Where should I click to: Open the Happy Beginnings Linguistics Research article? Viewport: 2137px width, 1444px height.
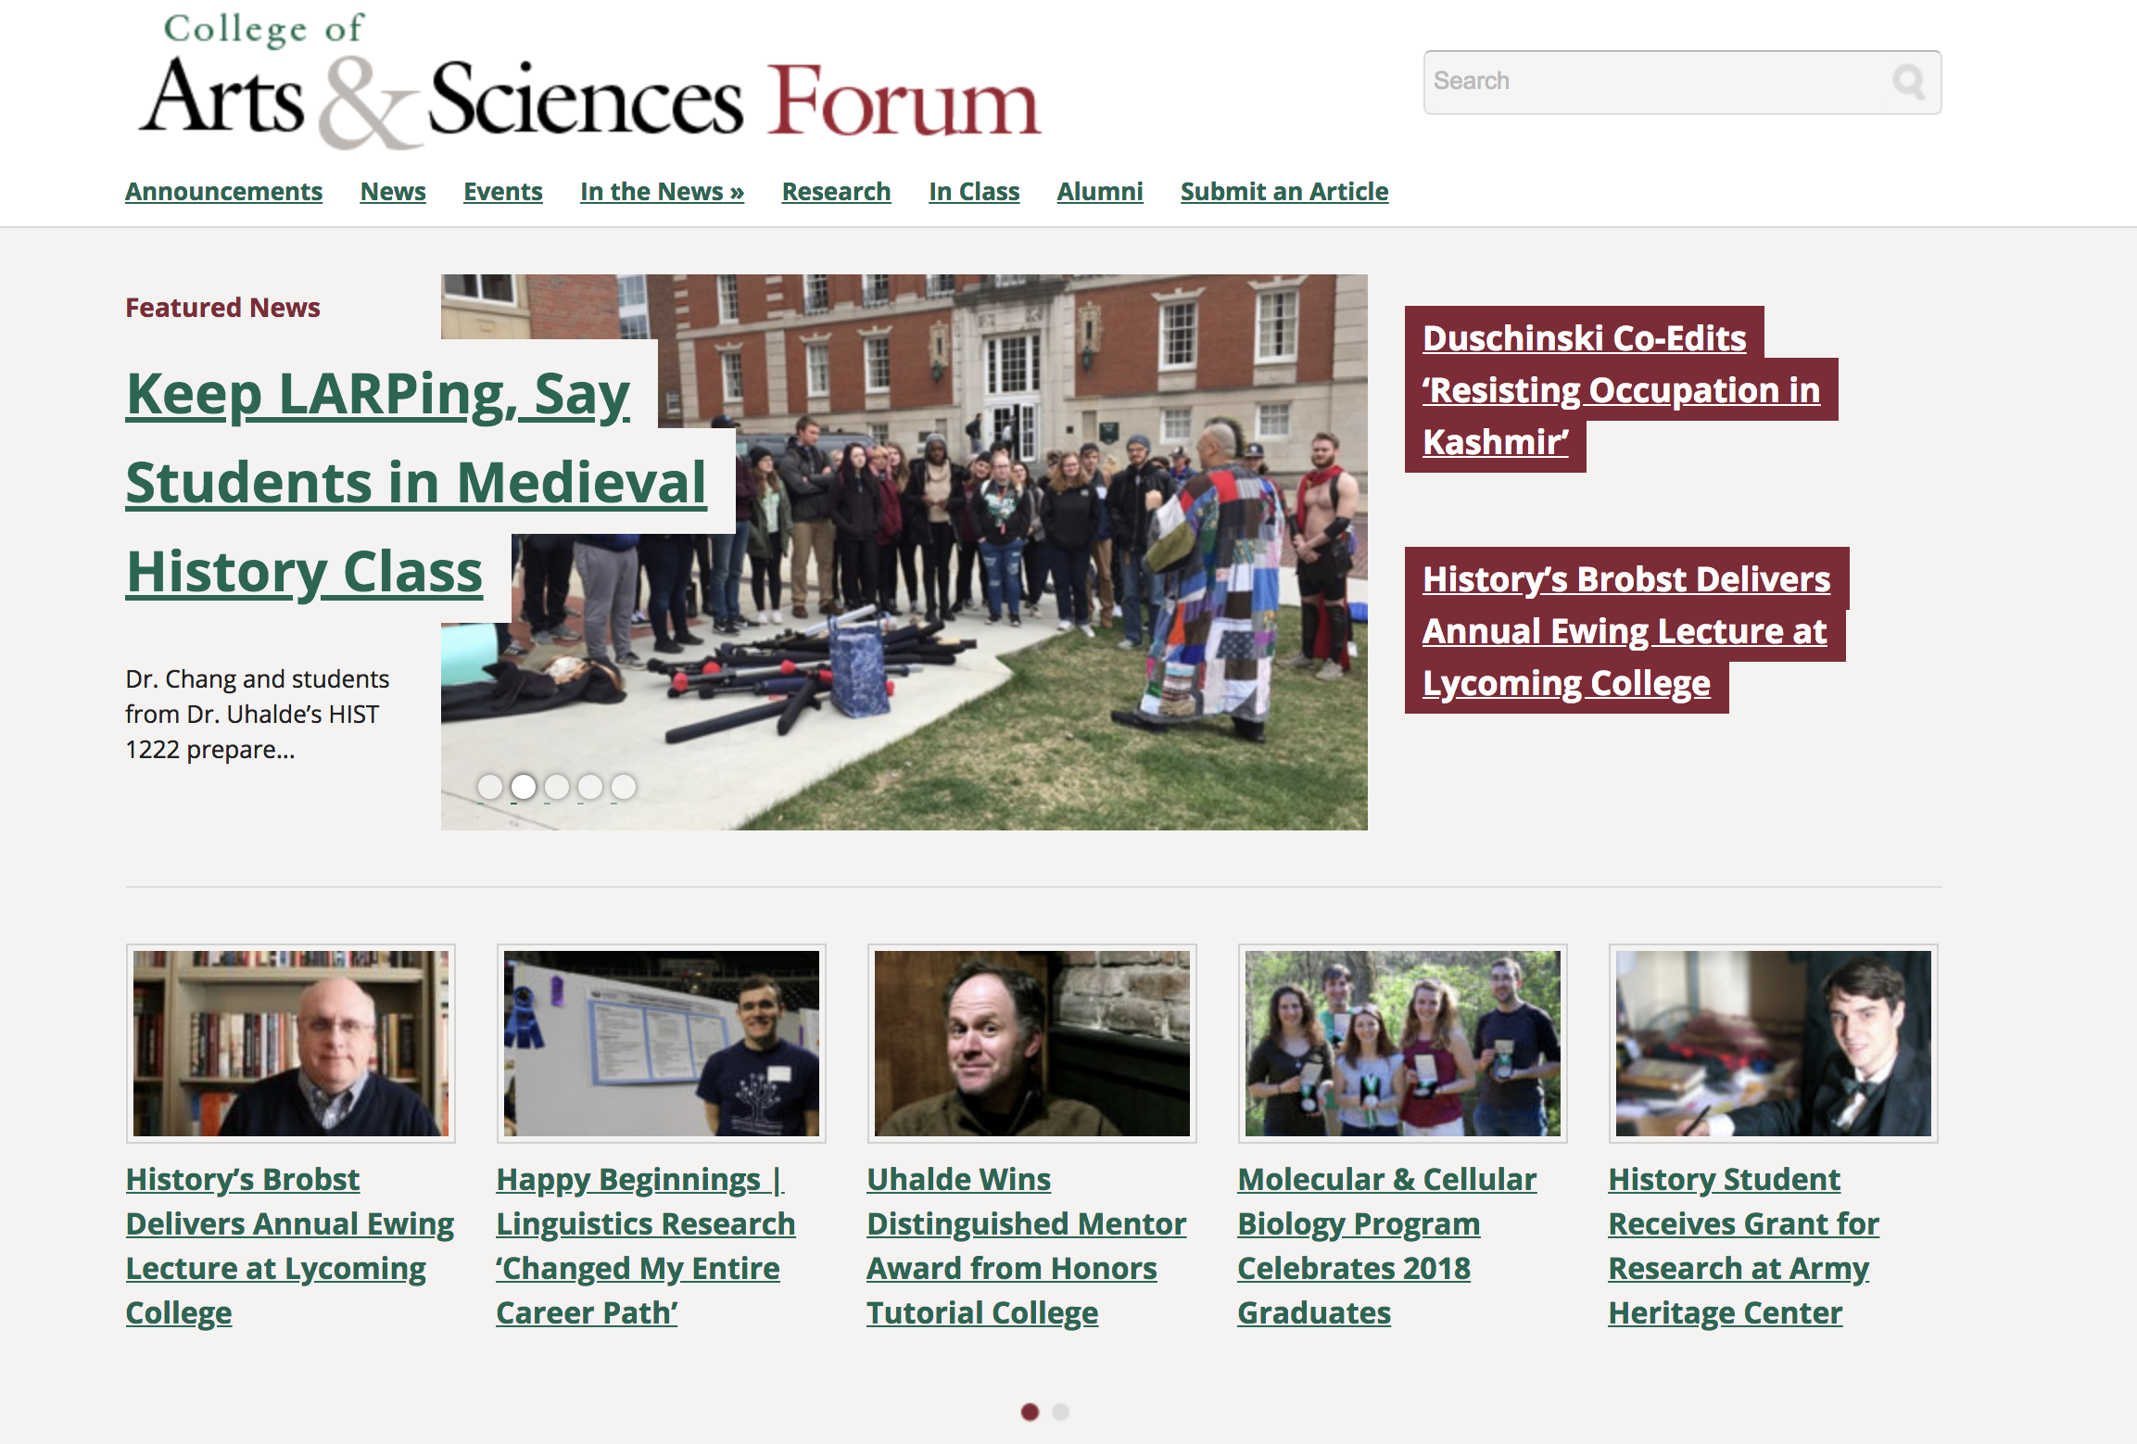tap(646, 1246)
